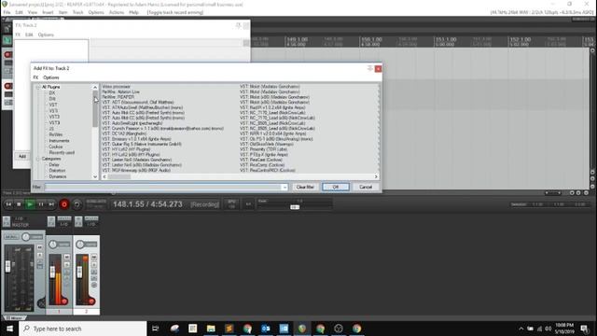The width and height of the screenshot is (597, 336).
Task: Open the Actions menu in REAPER
Action: [117, 12]
